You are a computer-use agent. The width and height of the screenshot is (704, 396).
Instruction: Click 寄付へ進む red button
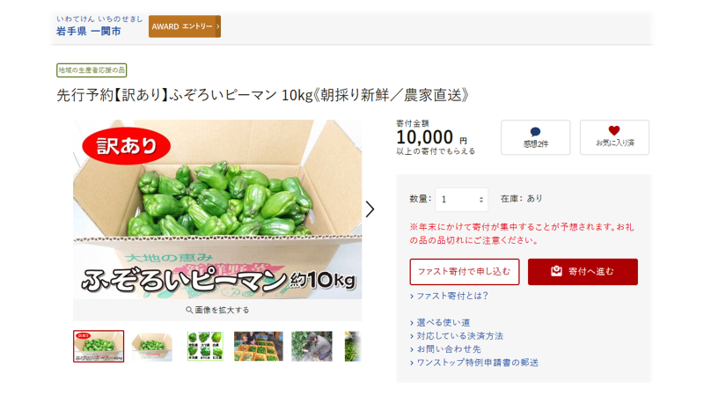tap(583, 272)
